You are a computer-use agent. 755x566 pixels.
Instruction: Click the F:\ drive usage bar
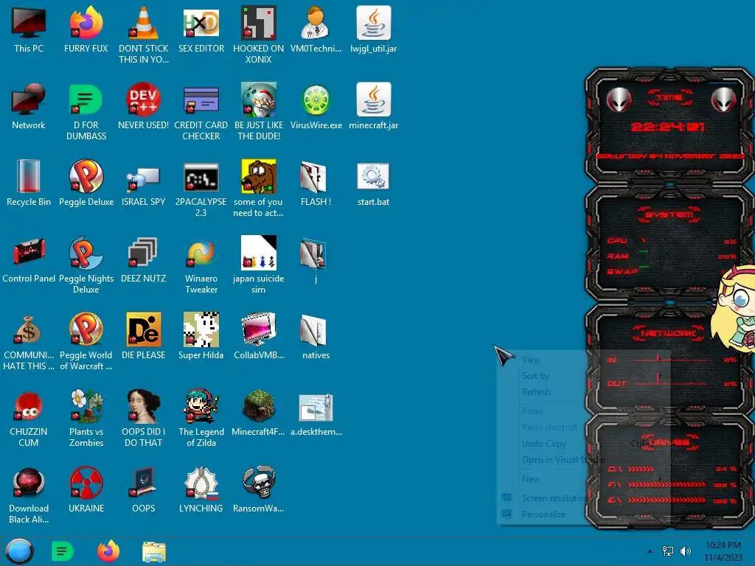[667, 485]
